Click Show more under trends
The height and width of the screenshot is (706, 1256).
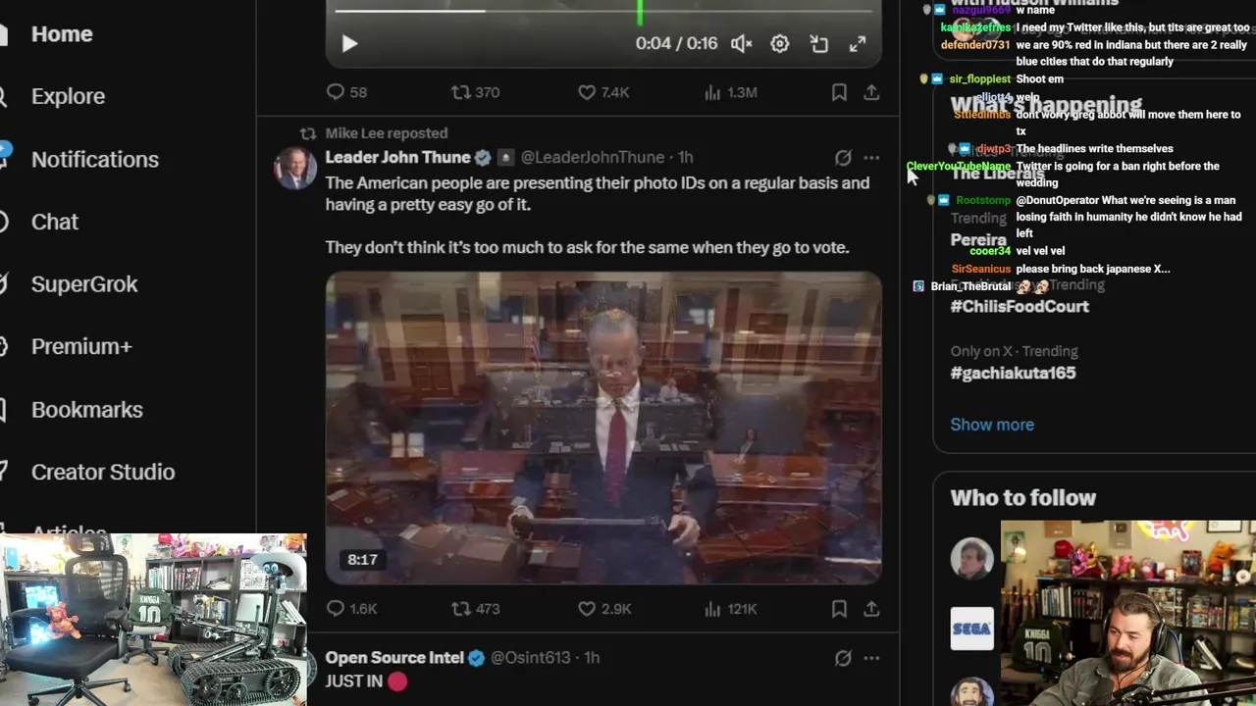coord(992,425)
